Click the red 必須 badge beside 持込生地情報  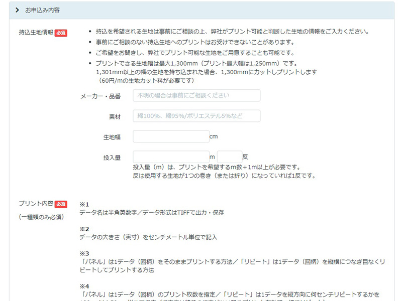(61, 33)
